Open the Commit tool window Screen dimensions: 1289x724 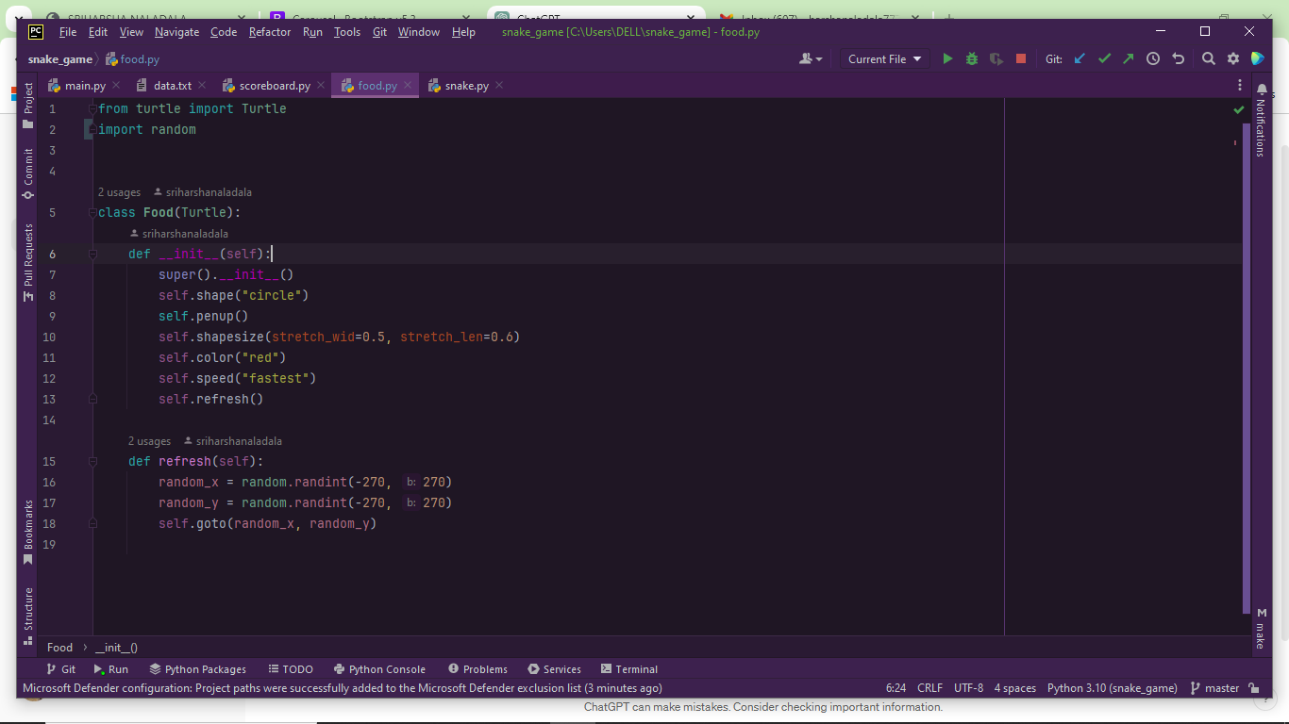(x=28, y=173)
